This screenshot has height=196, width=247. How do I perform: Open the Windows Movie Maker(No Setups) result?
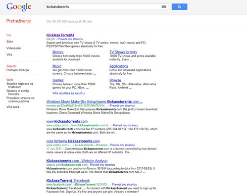point(95,101)
